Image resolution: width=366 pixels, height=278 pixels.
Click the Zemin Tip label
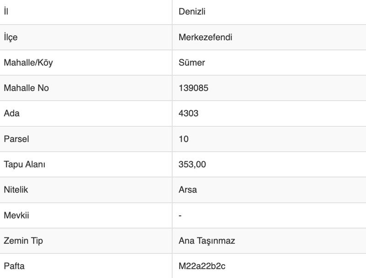tap(23, 240)
